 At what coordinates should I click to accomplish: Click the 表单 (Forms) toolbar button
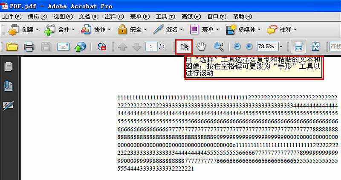pos(202,29)
